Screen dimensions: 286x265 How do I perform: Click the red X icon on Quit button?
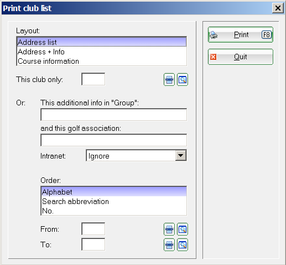click(213, 57)
